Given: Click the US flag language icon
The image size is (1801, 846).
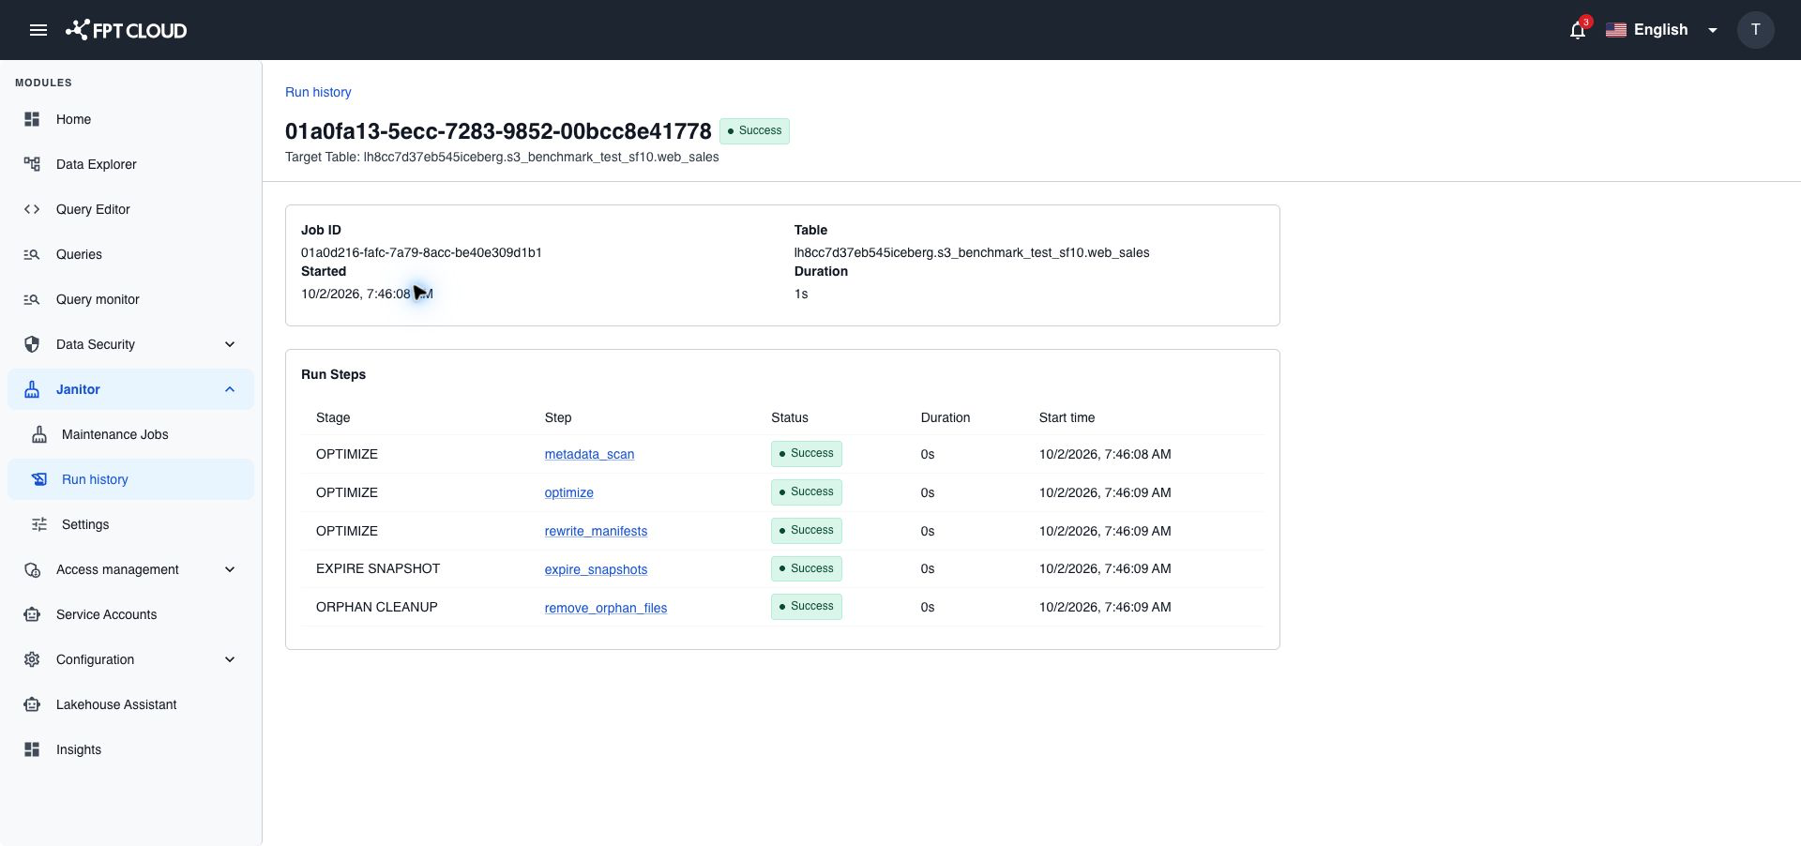Looking at the screenshot, I should coord(1615,30).
